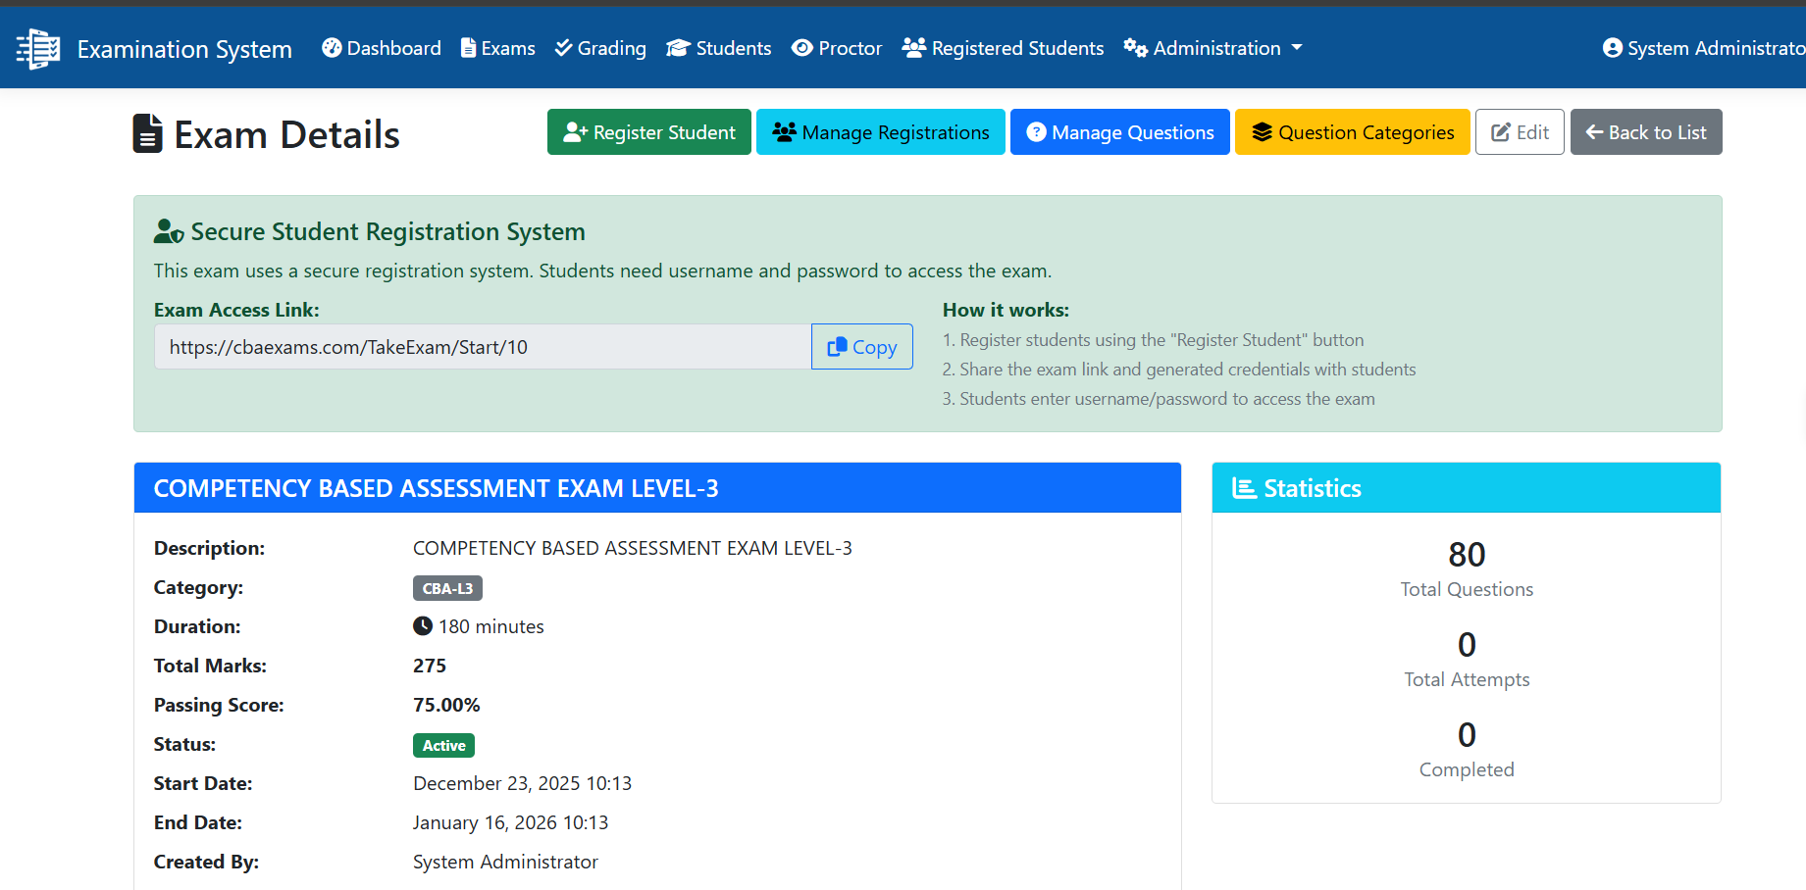Click the Registered Students people icon
This screenshot has height=890, width=1806.
(914, 48)
